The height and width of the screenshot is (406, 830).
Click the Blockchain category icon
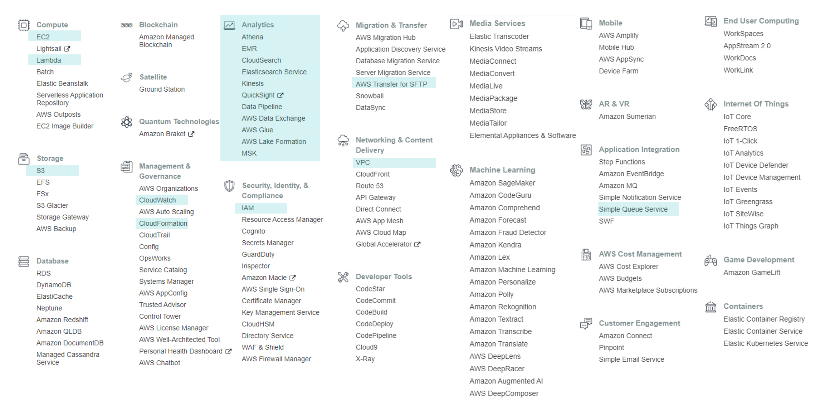click(127, 25)
